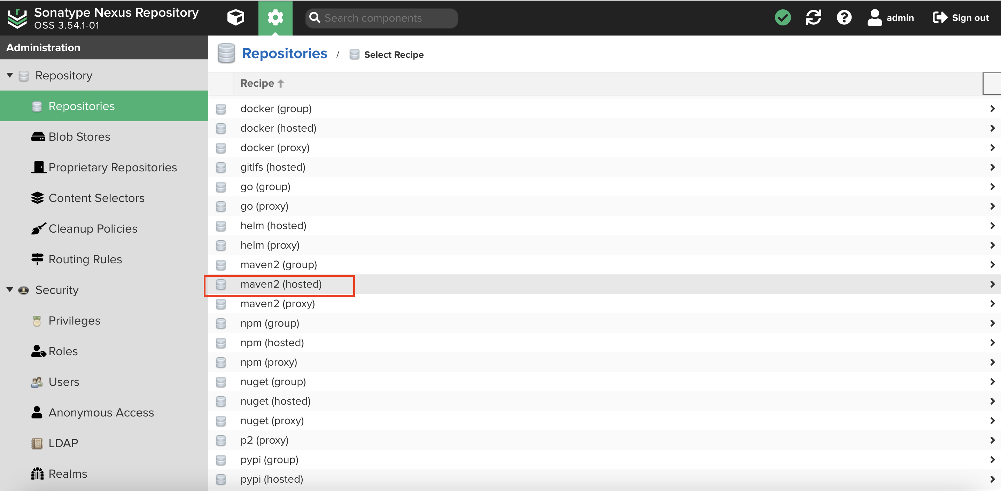Viewport: 1001px width, 491px height.
Task: Open Anonymous Access in sidebar
Action: pos(104,412)
